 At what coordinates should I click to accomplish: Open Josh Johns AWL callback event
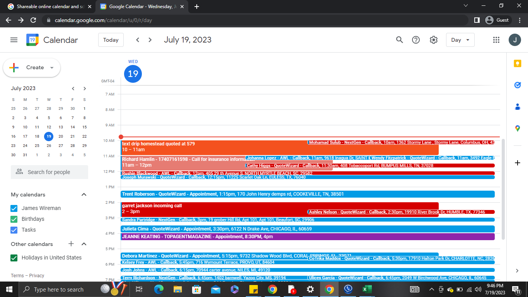[x=308, y=270]
